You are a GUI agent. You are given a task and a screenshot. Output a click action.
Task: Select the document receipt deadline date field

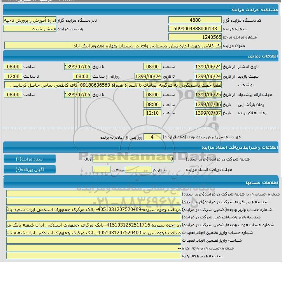[x=138, y=169]
